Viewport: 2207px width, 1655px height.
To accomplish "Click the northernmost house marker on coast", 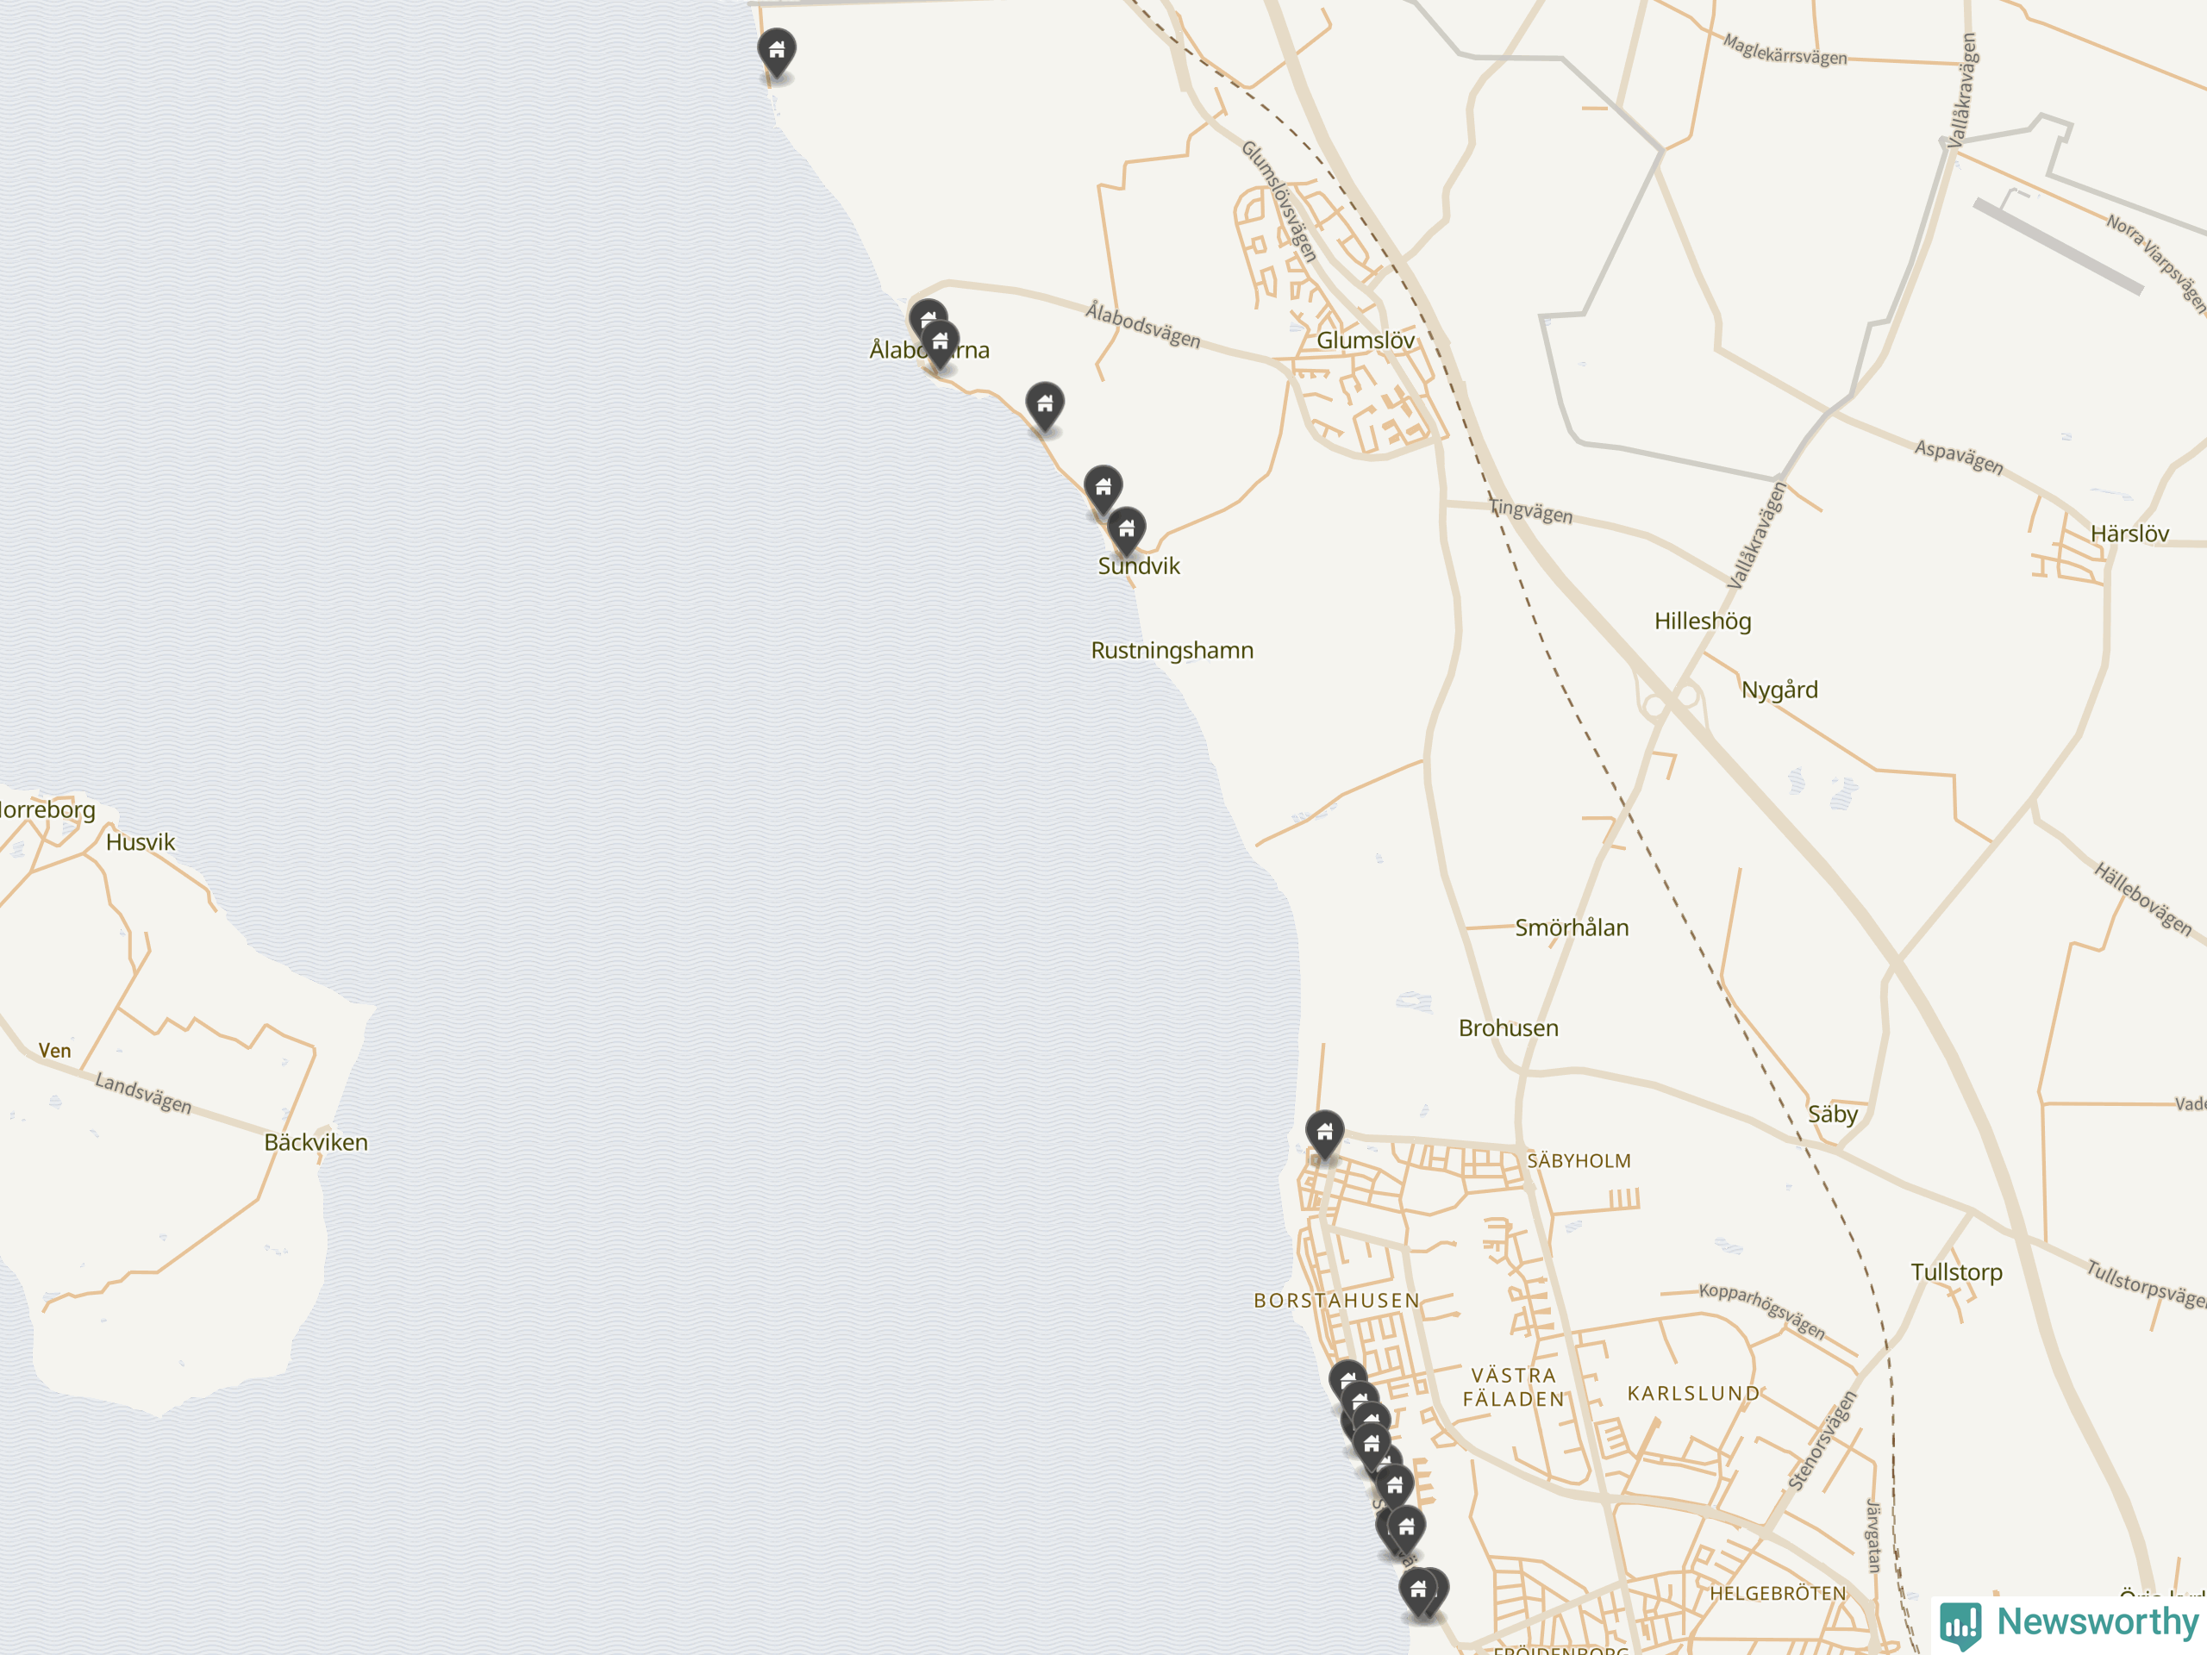I will click(776, 53).
